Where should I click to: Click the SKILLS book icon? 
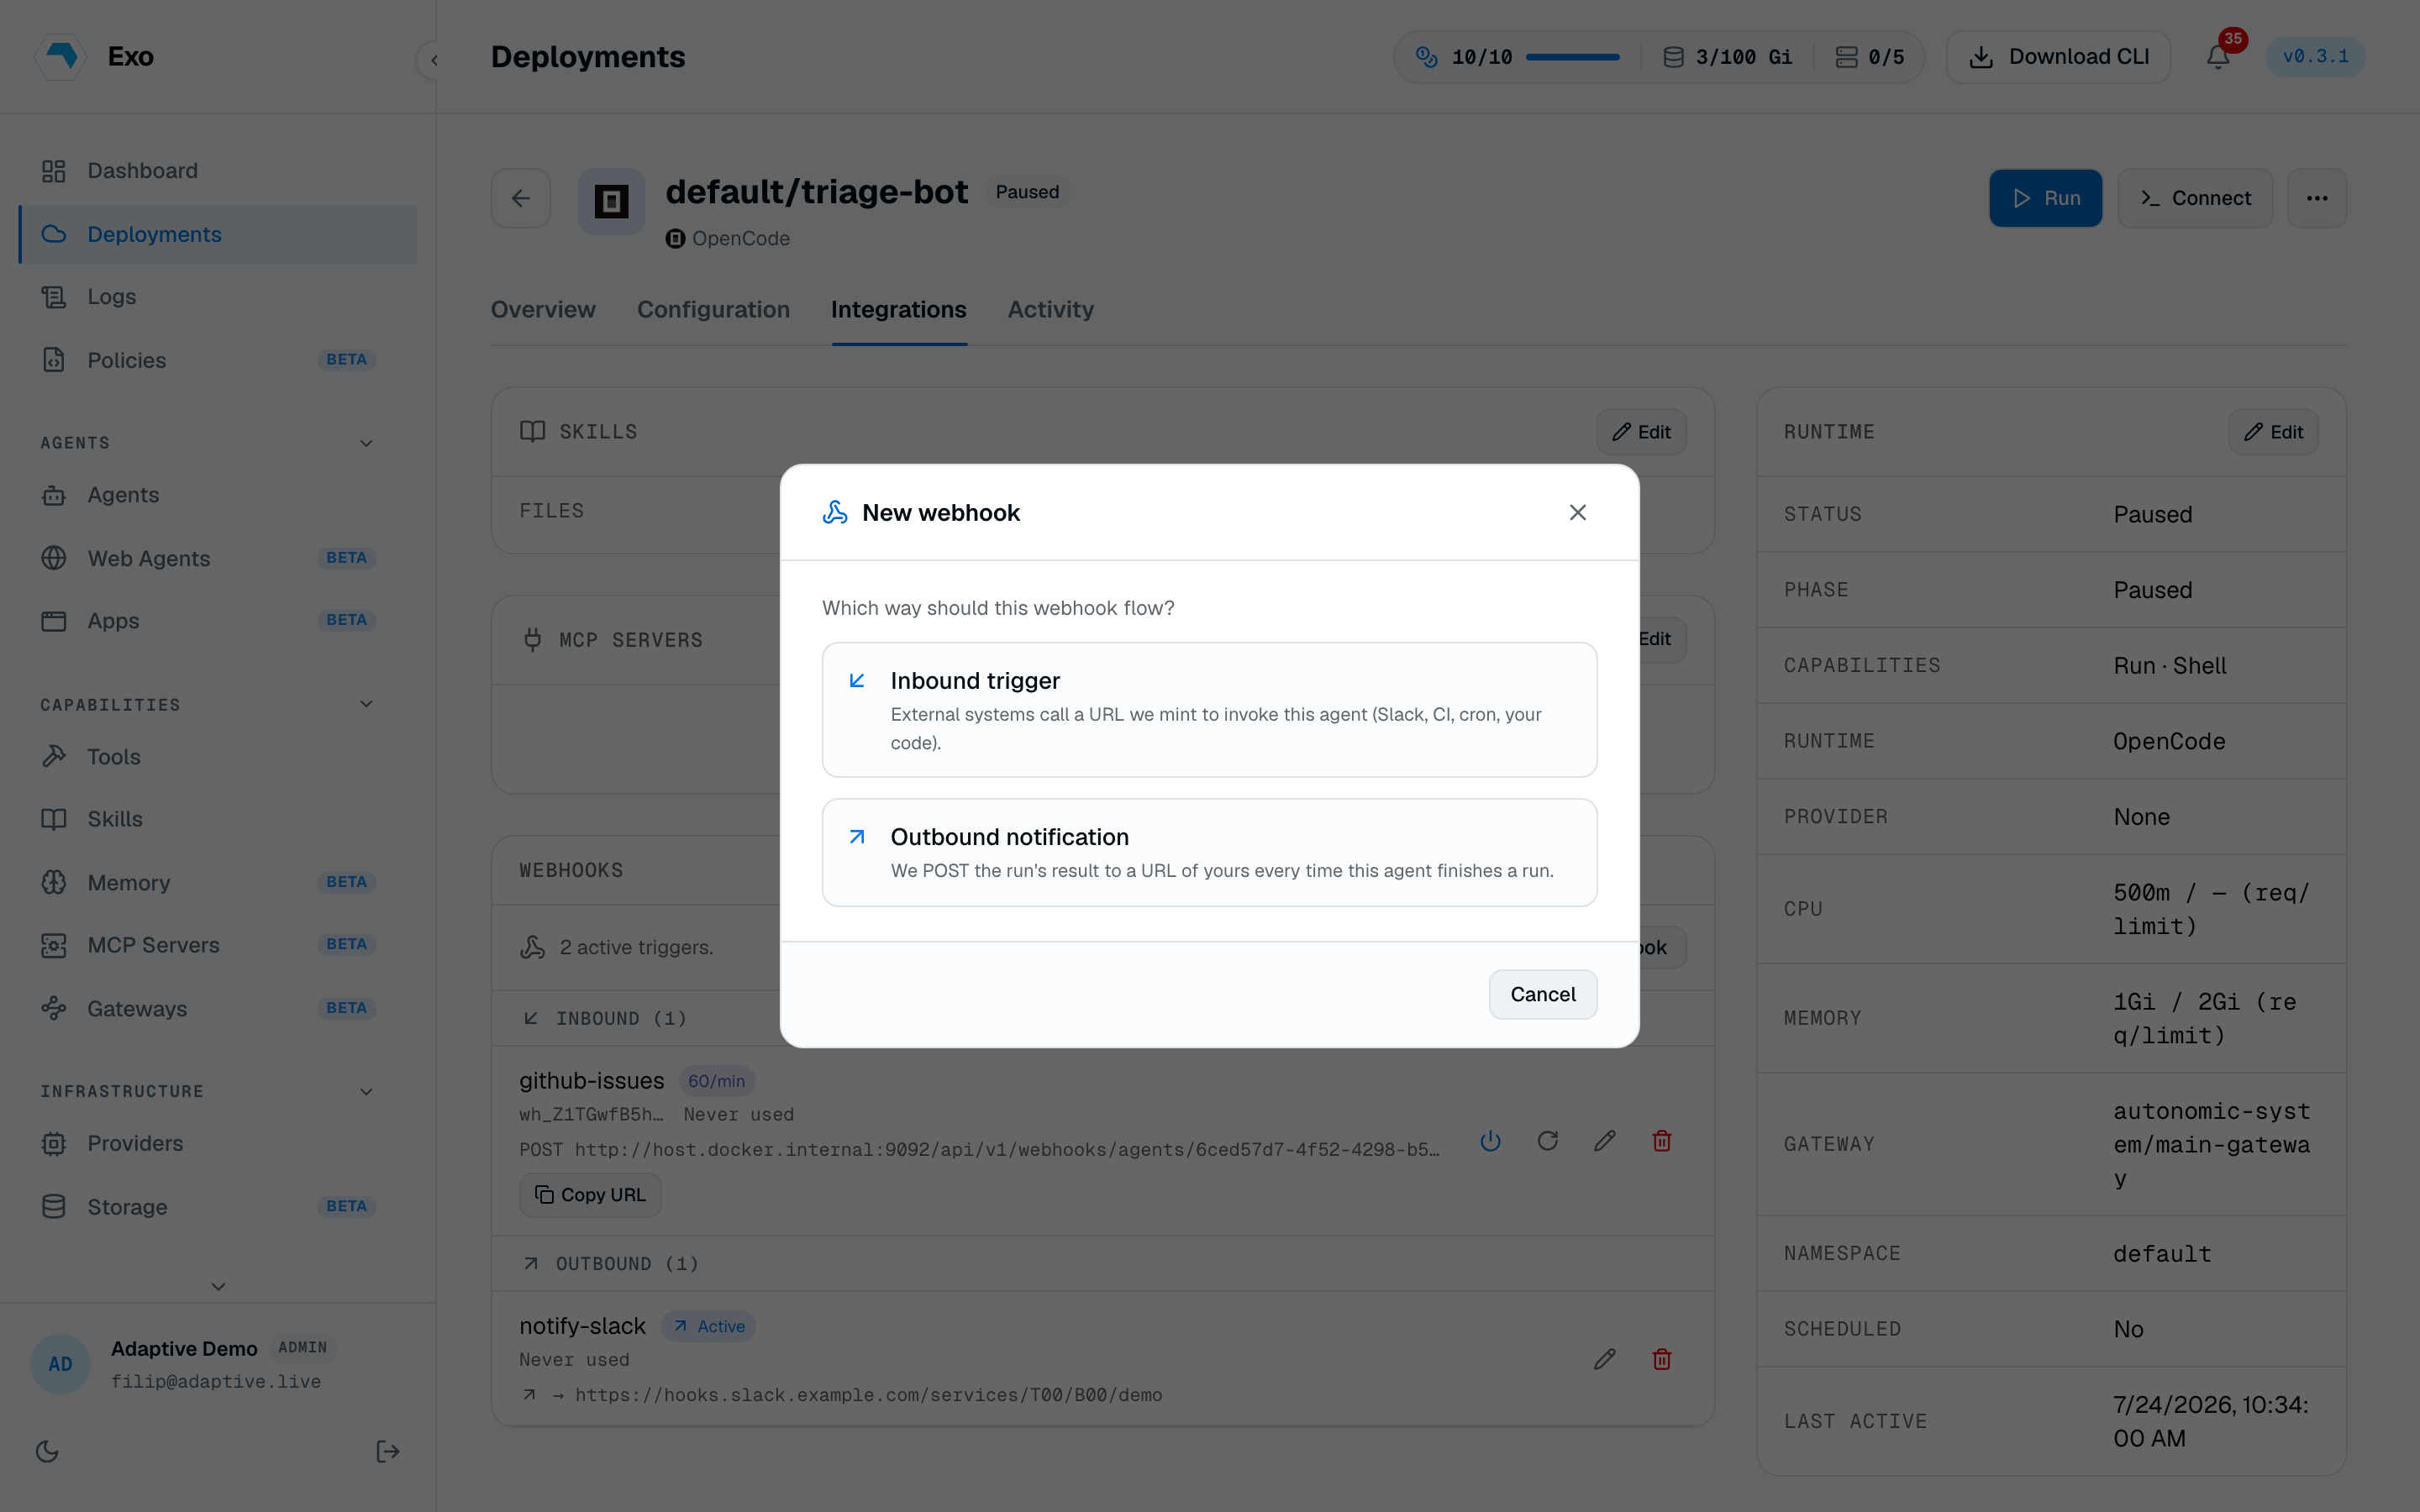532,432
